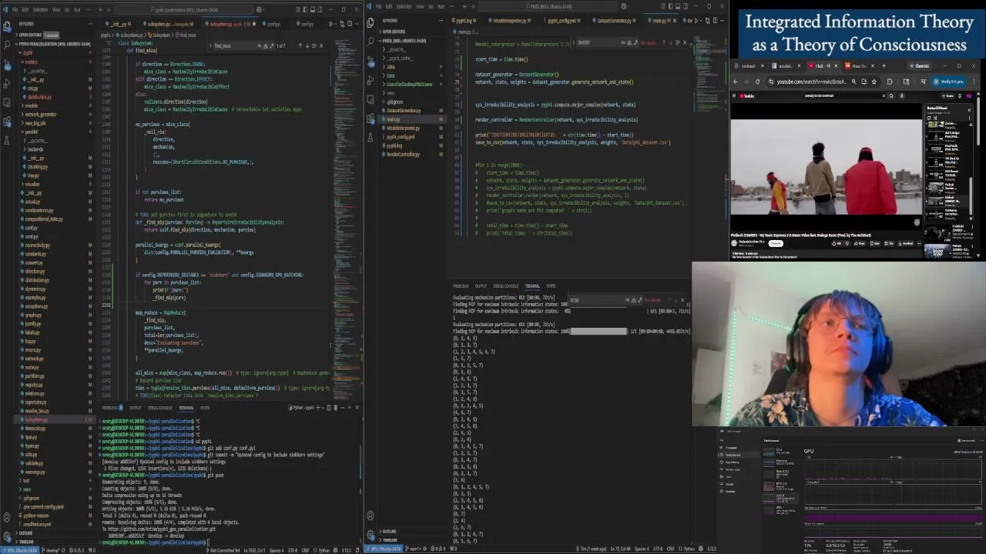Toggle playlist shuffle in YouTube playlist panel
This screenshot has width=986, height=554.
935,118
